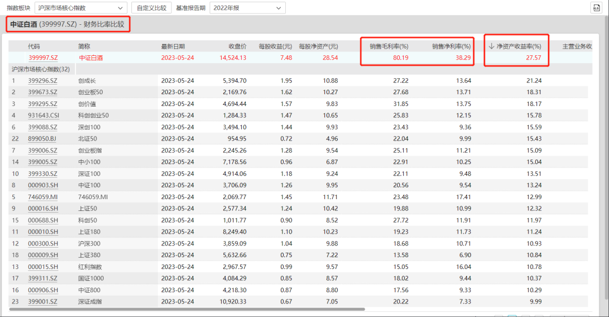
Task: Select the 北证50 name cell
Action: (87, 139)
